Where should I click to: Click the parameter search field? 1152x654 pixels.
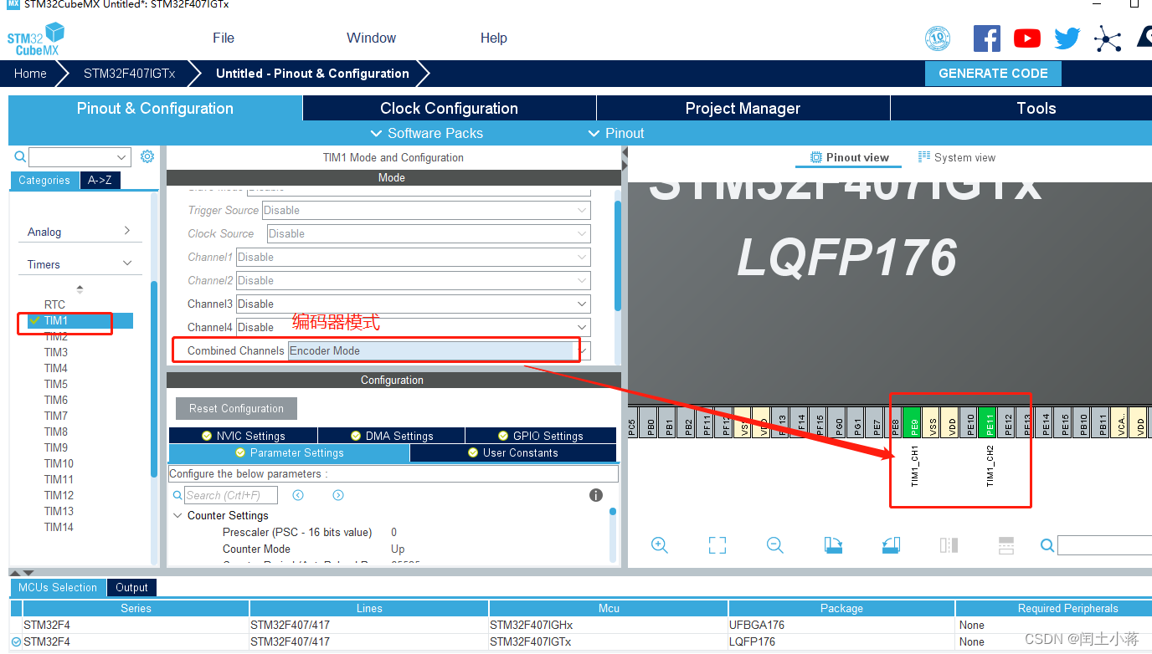[x=230, y=495]
